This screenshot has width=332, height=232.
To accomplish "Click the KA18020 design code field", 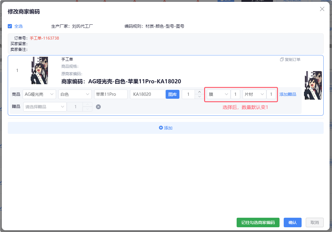I will [148, 94].
